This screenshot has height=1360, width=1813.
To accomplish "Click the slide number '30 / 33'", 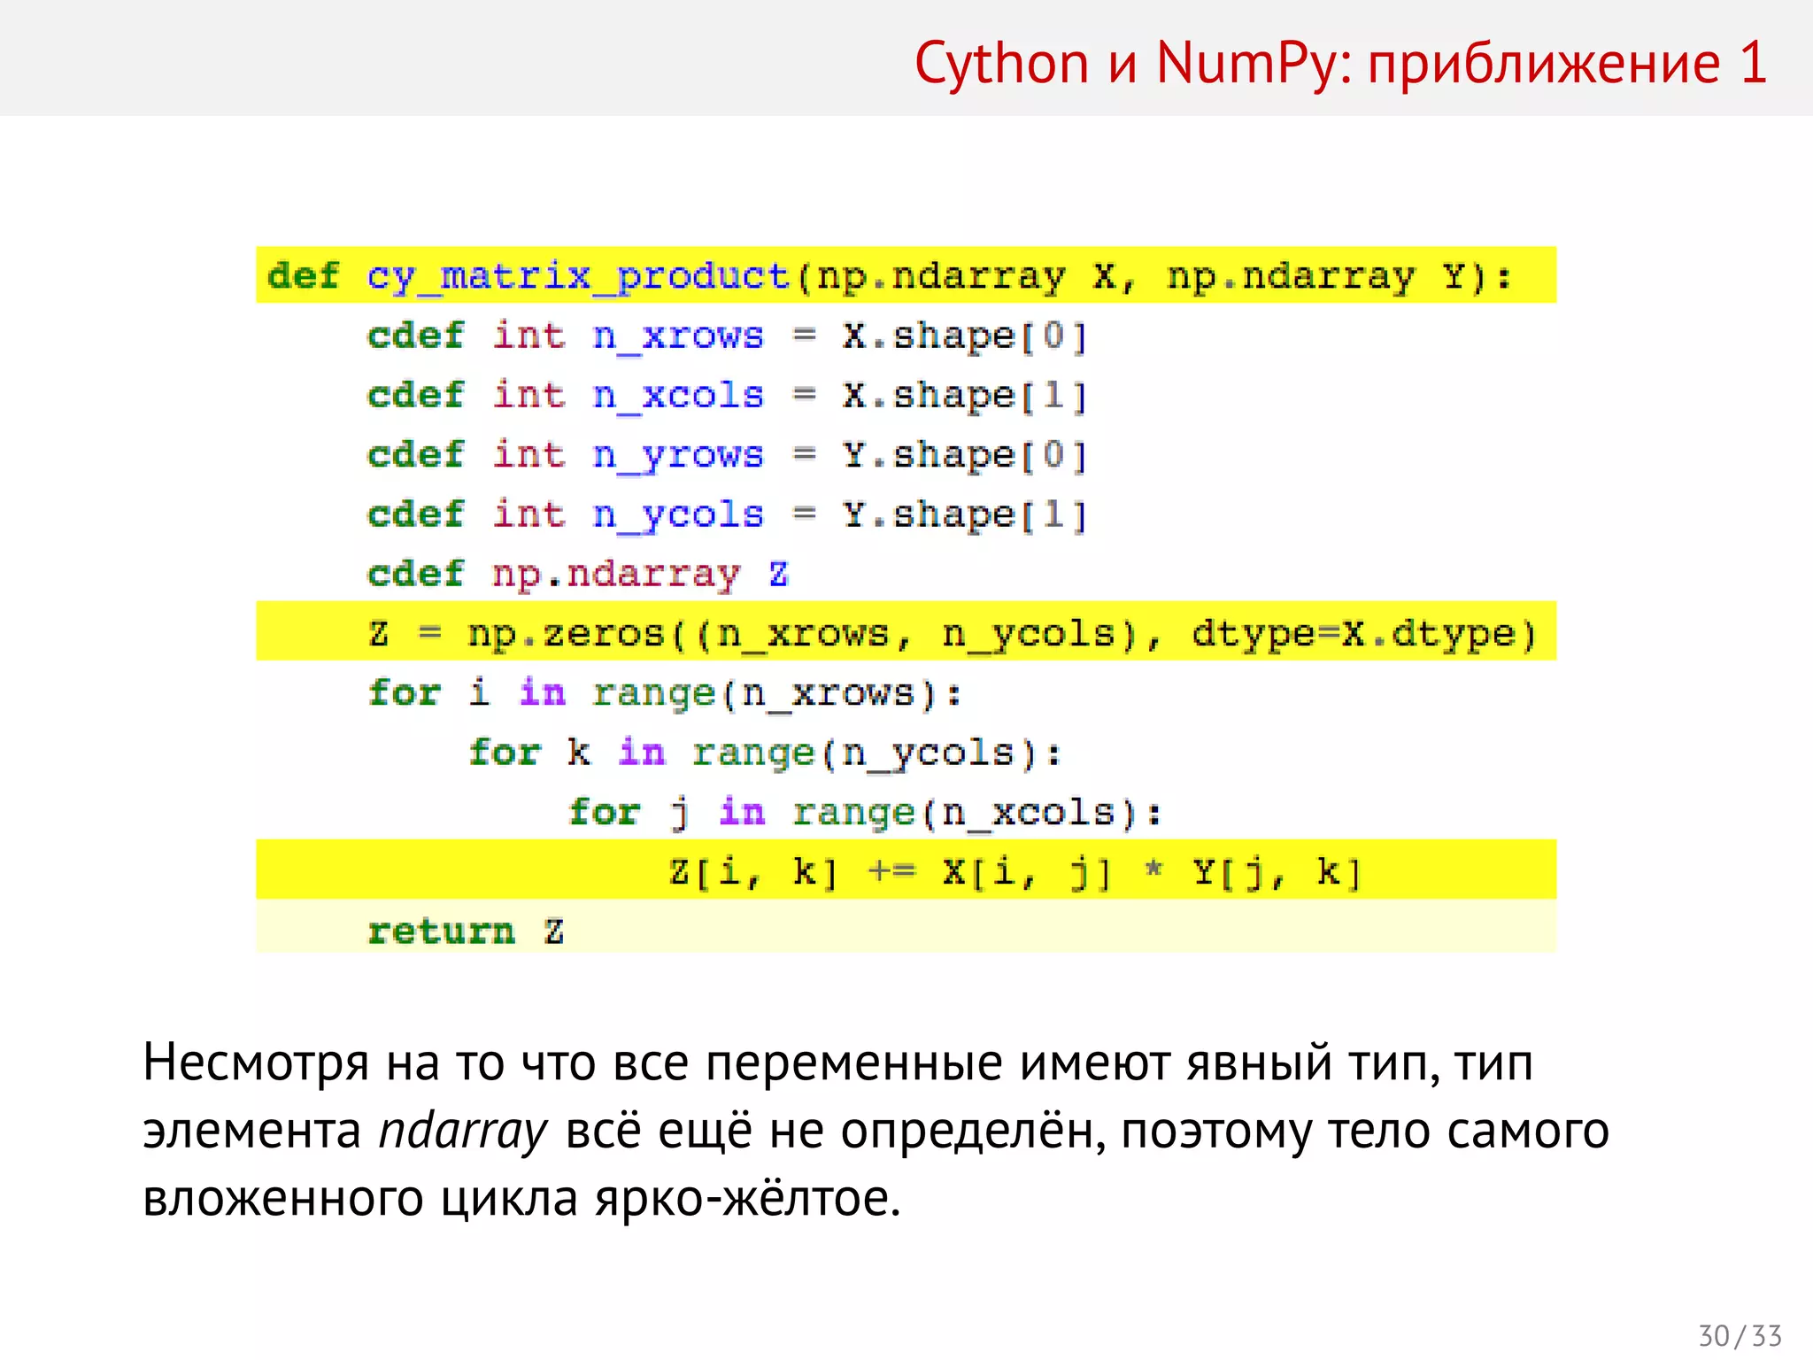I will click(x=1740, y=1335).
